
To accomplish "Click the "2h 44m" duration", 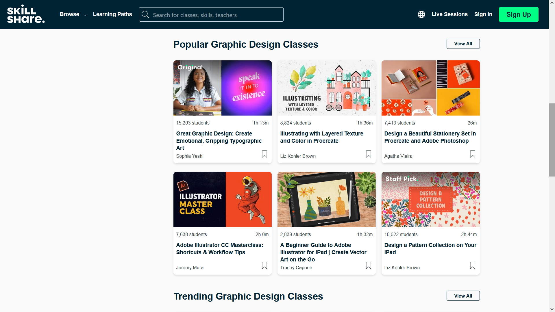I will [469, 234].
